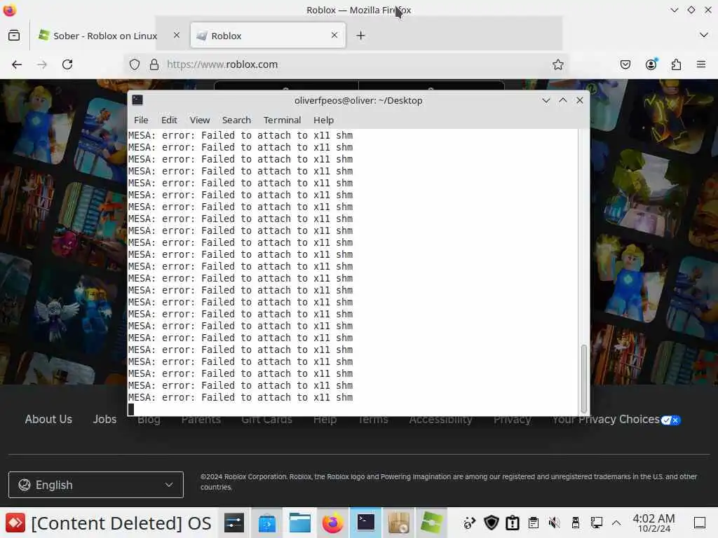Open the terminal Help menu
Screen dimensions: 718x538
(323, 120)
